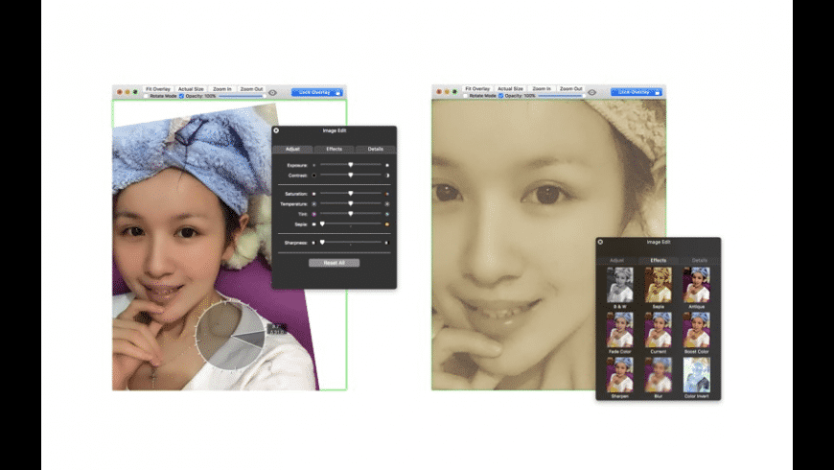Click Zoom In in color-photo window

click(x=221, y=89)
